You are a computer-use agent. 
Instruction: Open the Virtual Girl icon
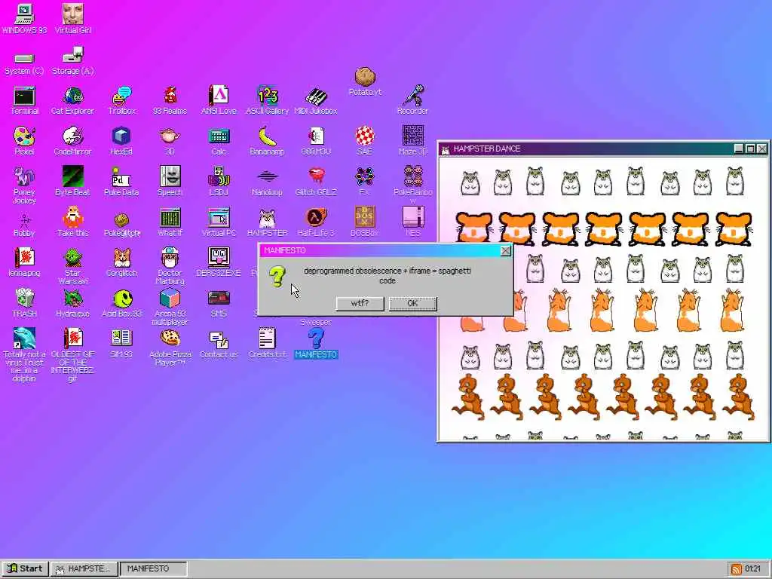click(72, 19)
